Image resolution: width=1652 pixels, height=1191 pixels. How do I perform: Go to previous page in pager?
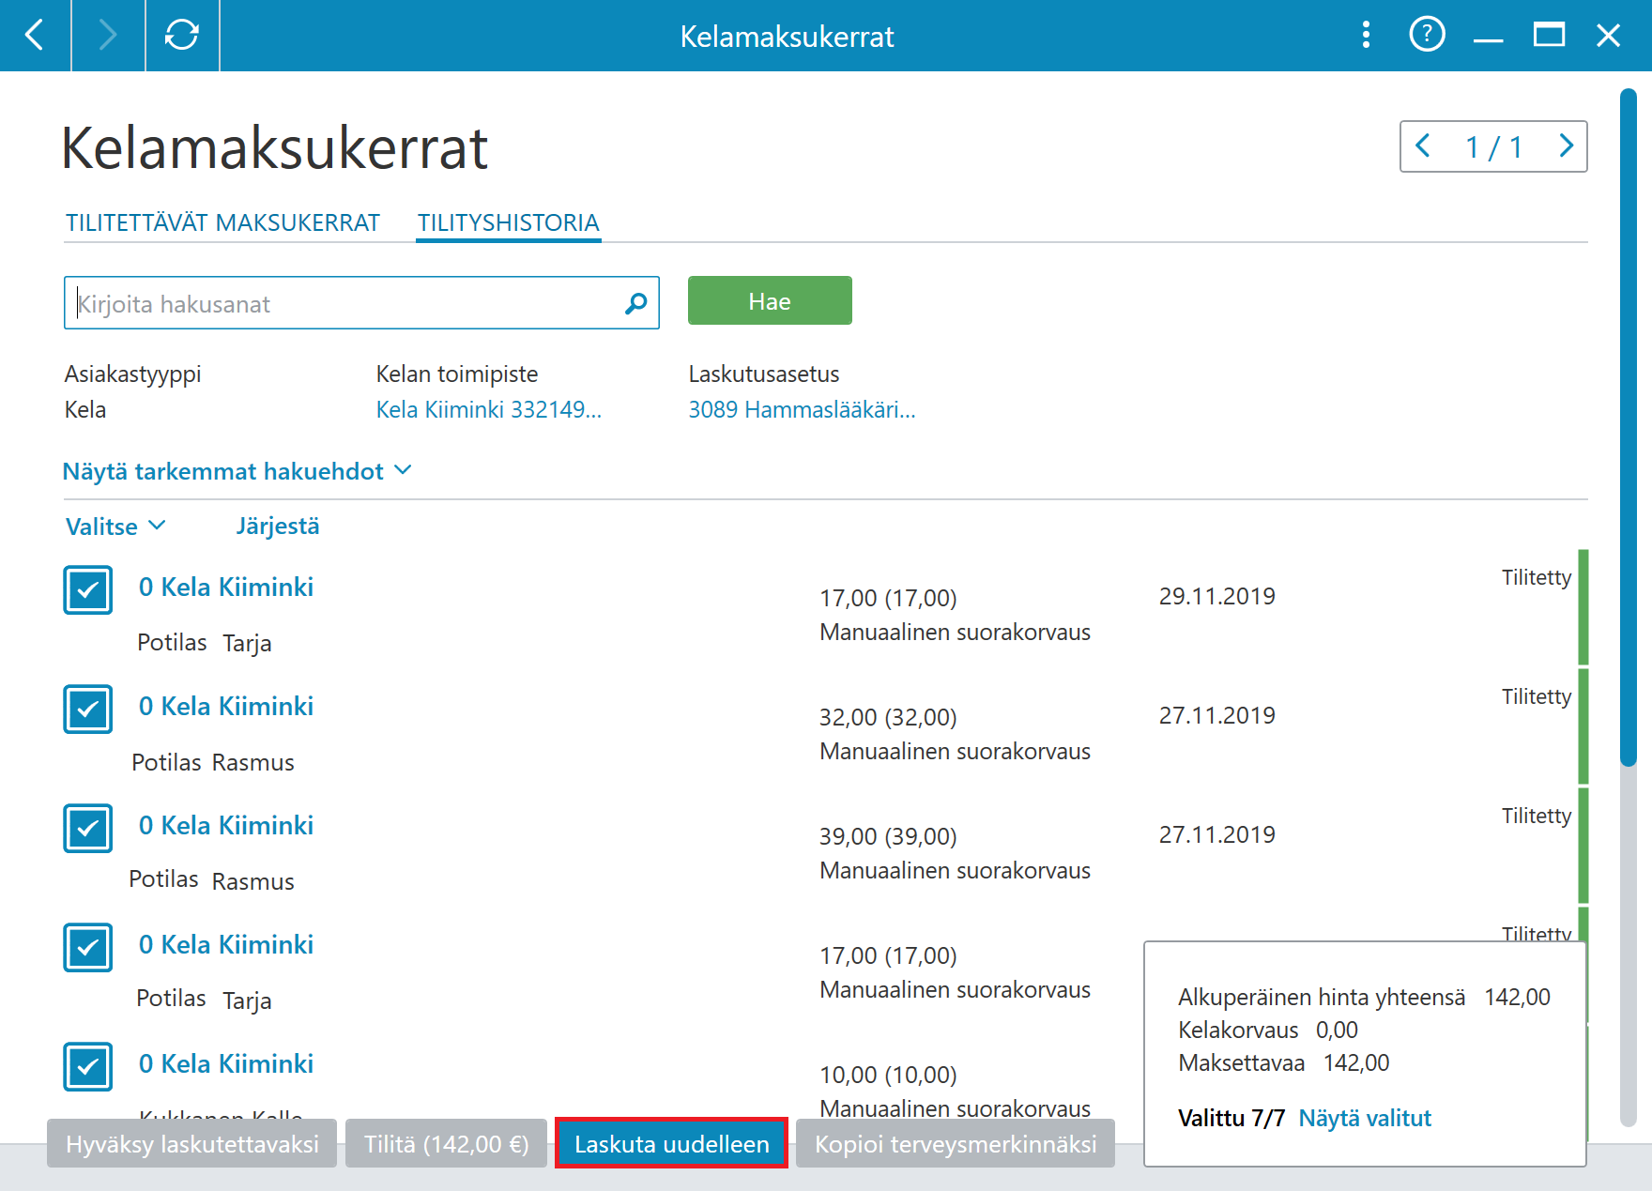click(1424, 146)
